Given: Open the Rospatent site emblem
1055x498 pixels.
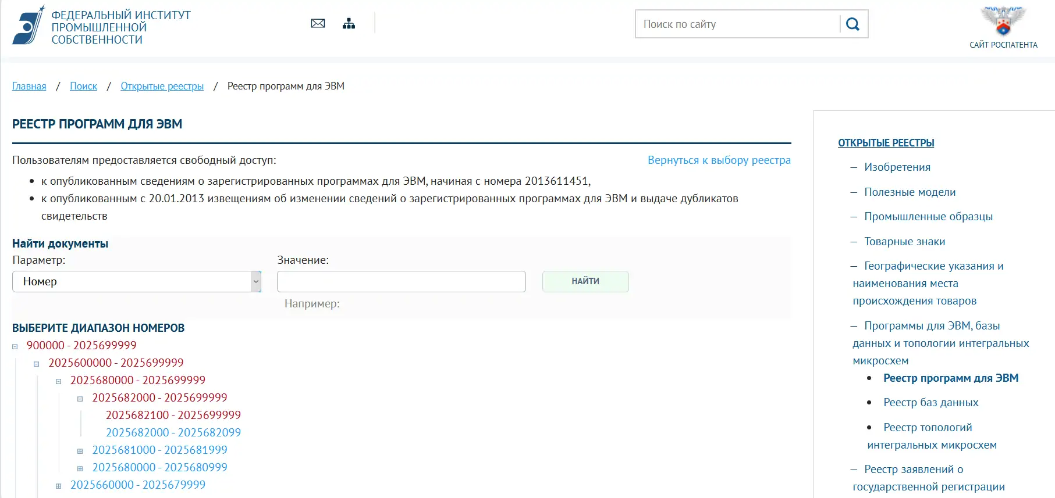Looking at the screenshot, I should [1003, 22].
